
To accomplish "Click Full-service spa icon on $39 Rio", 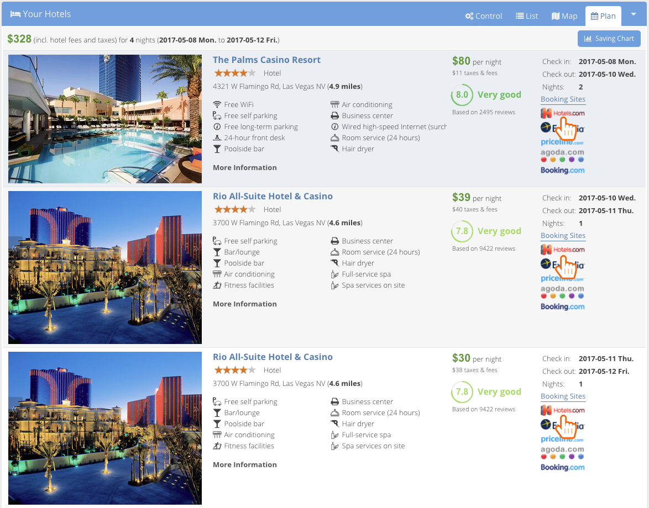I will [x=335, y=274].
